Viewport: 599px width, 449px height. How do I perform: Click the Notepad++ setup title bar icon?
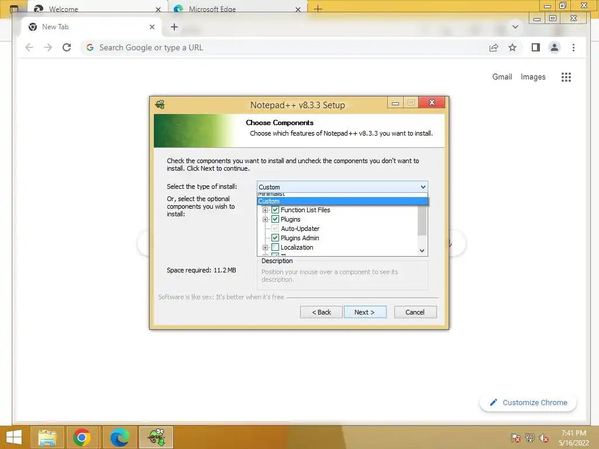pyautogui.click(x=160, y=104)
